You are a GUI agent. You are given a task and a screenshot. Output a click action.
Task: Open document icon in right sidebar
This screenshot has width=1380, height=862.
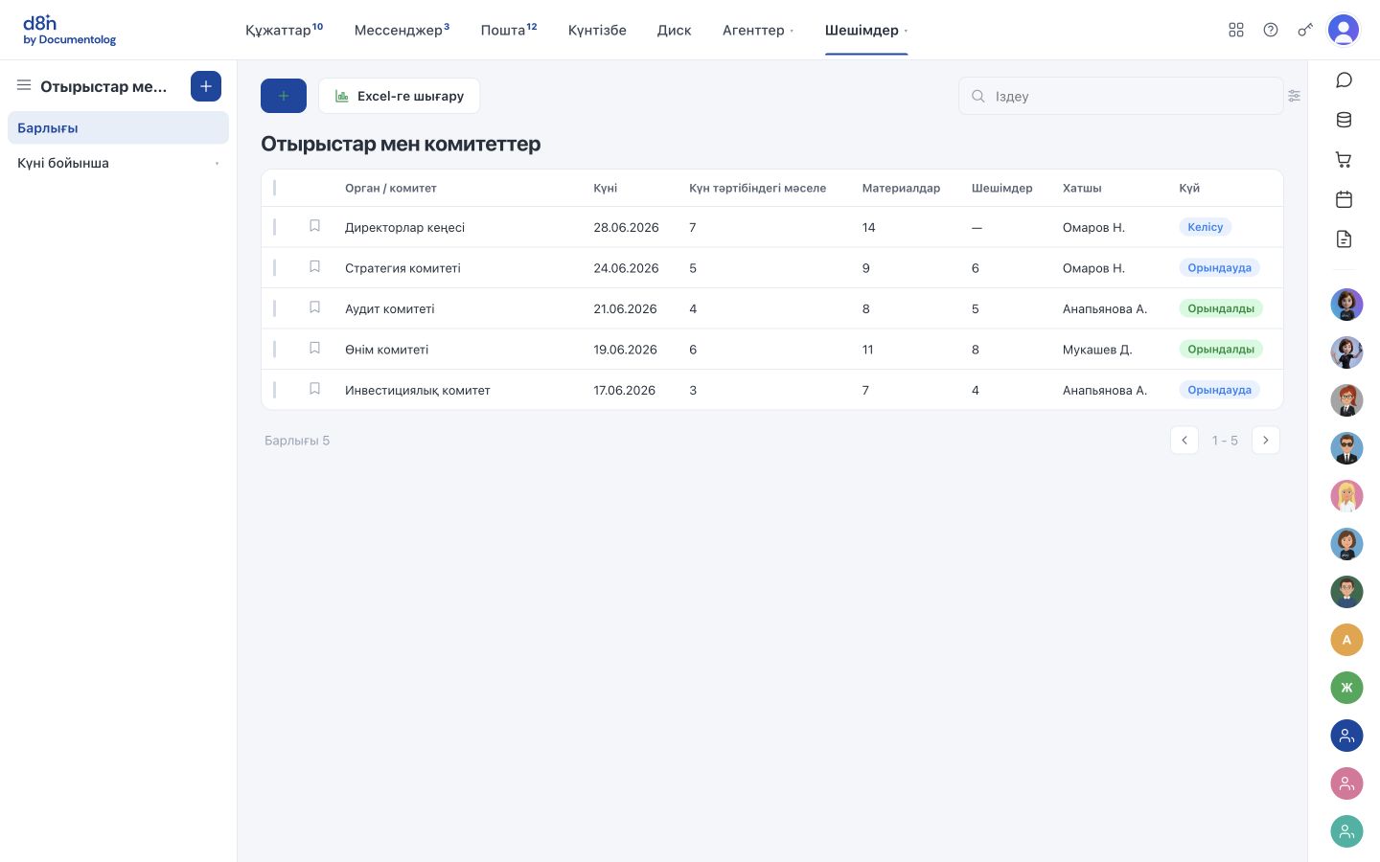[x=1344, y=239]
